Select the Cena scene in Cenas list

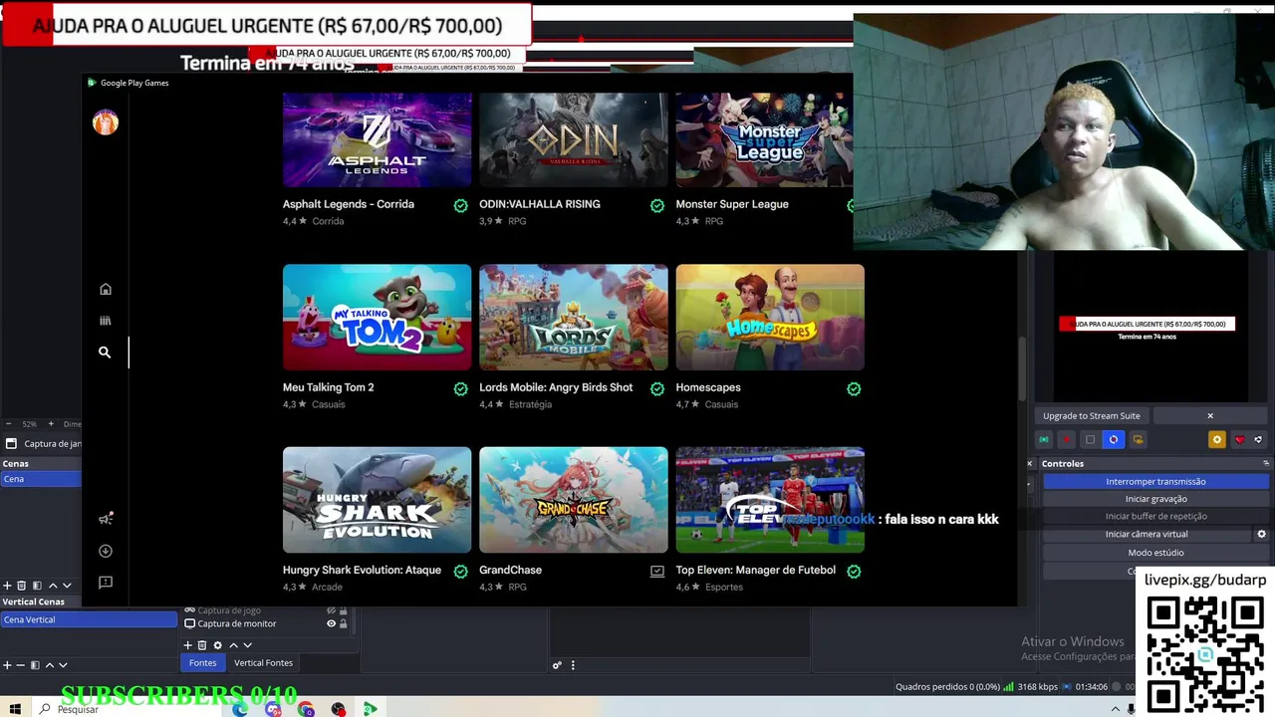pos(40,479)
